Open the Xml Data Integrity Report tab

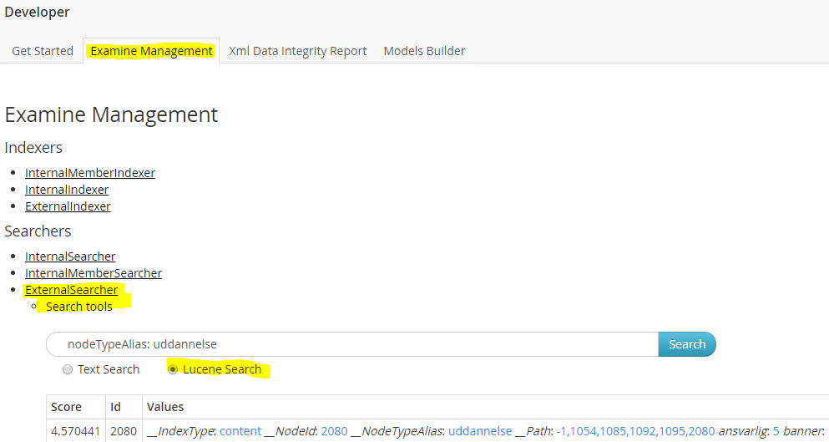point(297,51)
